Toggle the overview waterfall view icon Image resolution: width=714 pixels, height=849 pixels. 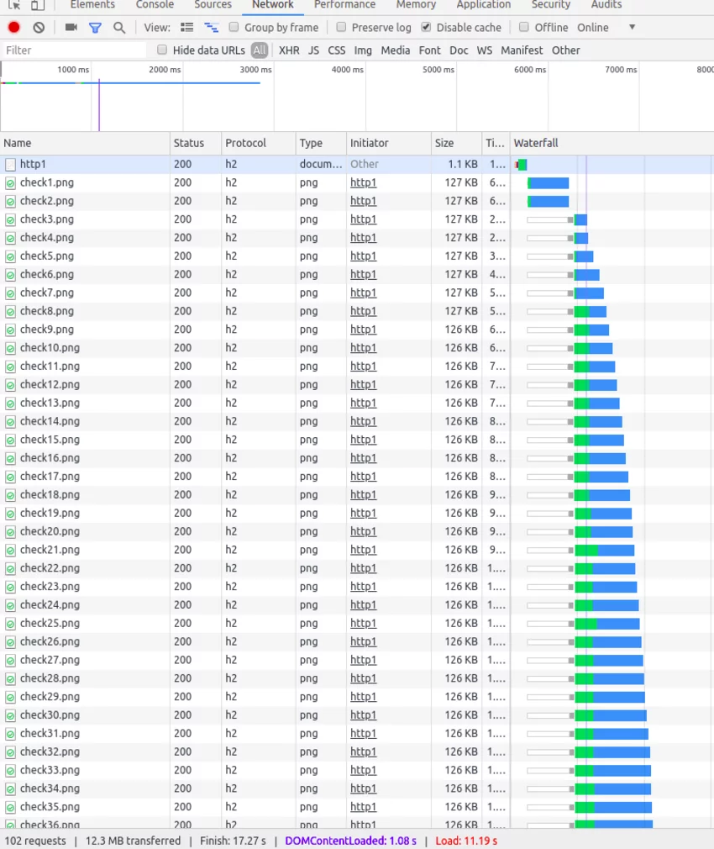211,27
